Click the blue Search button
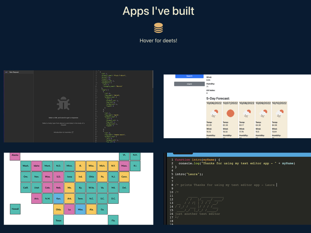Image resolution: width=311 pixels, height=233 pixels. click(189, 76)
